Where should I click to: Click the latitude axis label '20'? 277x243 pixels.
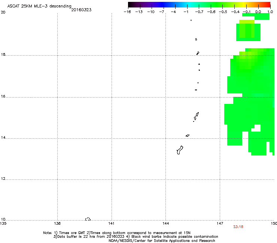tap(3, 12)
